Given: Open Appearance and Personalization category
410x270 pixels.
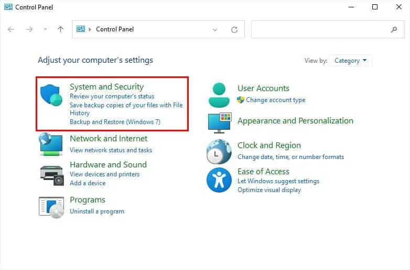Looking at the screenshot, I should tap(295, 121).
